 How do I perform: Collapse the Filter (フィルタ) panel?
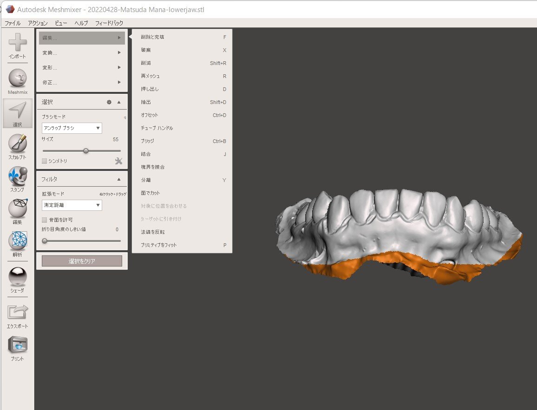(x=119, y=179)
